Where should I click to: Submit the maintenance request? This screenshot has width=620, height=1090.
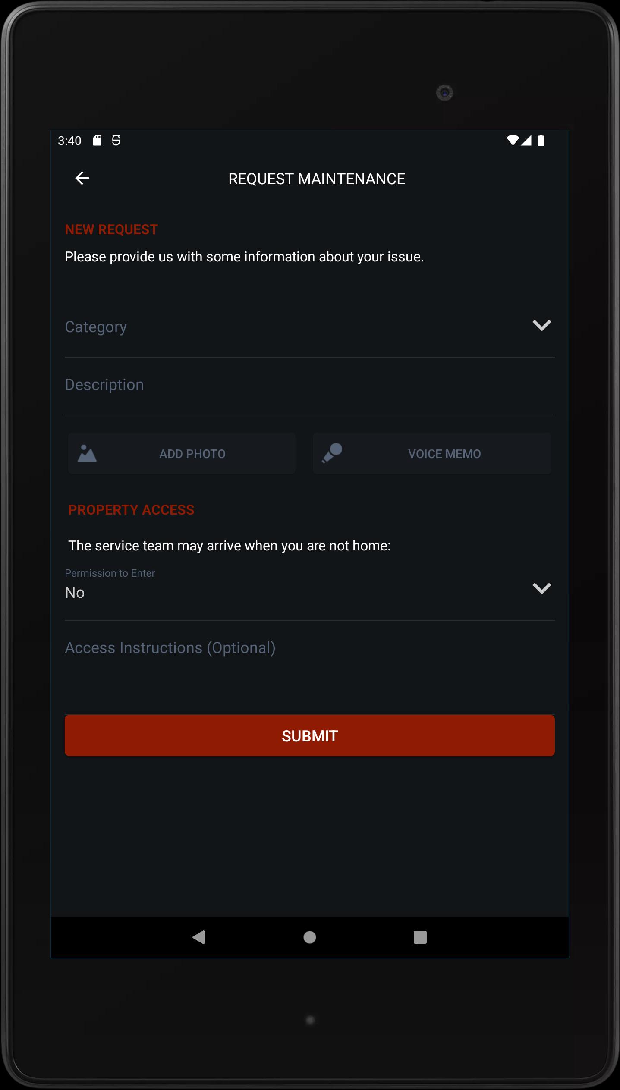(x=310, y=736)
